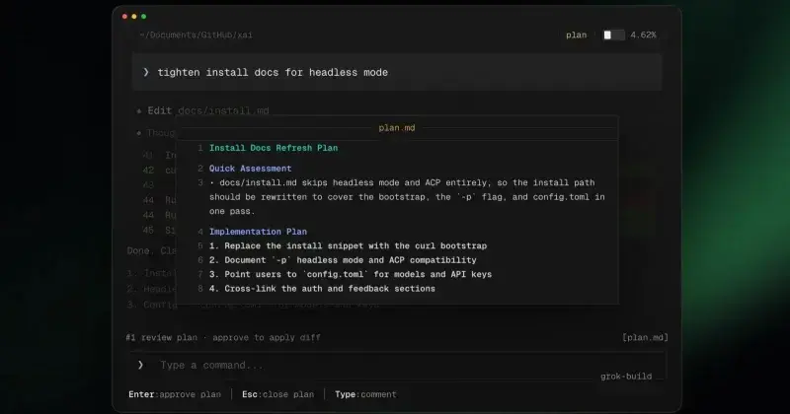The width and height of the screenshot is (790, 414).
Task: Click the Enter: approve plan shortcut
Action: tap(175, 394)
